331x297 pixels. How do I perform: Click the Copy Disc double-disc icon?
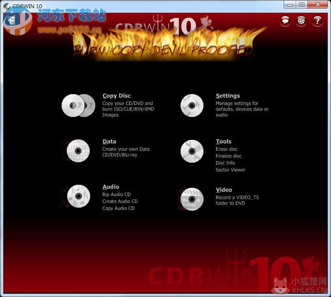[78, 105]
